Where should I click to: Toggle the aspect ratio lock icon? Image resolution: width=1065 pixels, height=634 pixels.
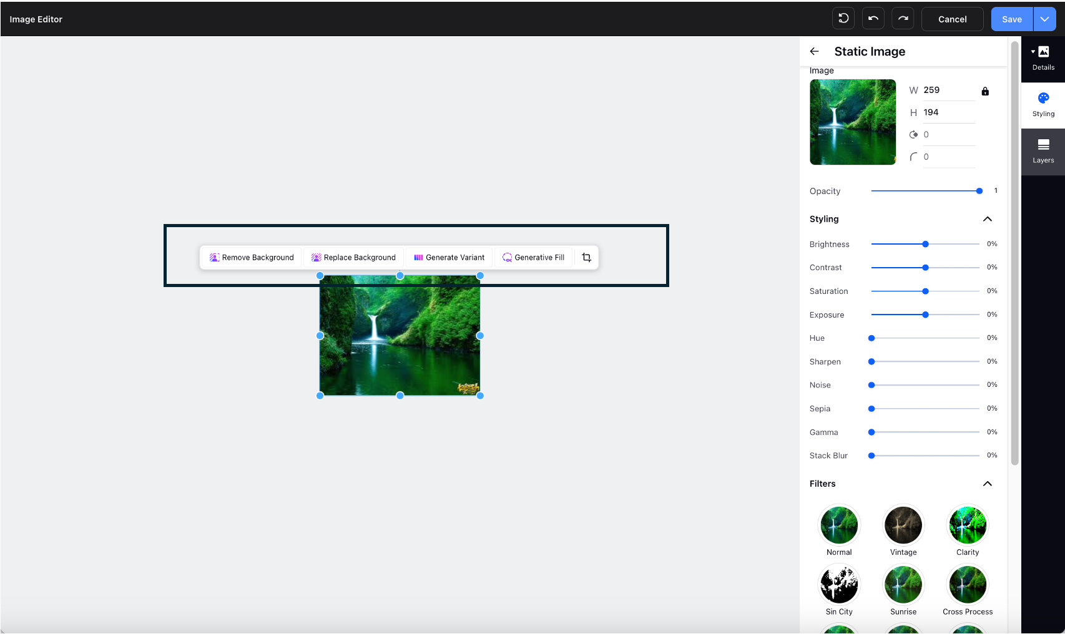click(985, 91)
